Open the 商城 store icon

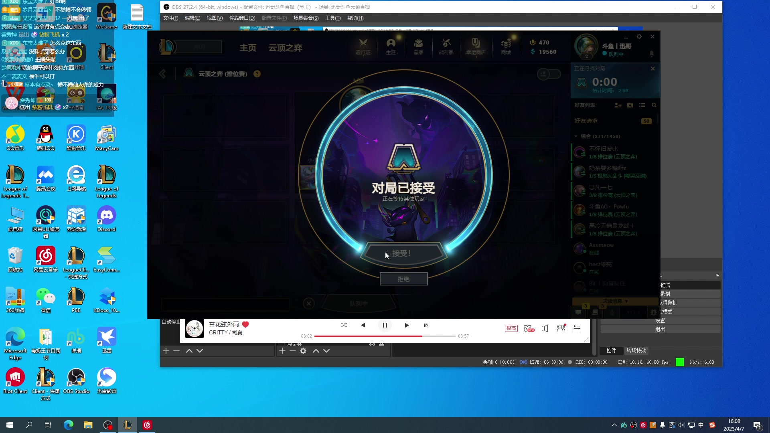pyautogui.click(x=506, y=47)
